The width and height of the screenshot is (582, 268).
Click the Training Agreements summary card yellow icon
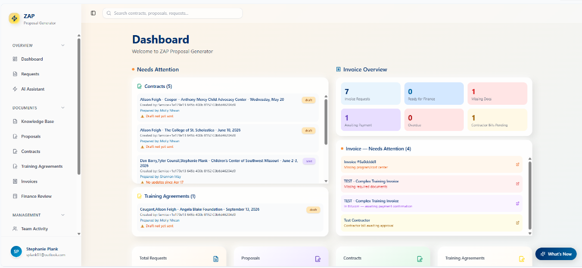[522, 259]
